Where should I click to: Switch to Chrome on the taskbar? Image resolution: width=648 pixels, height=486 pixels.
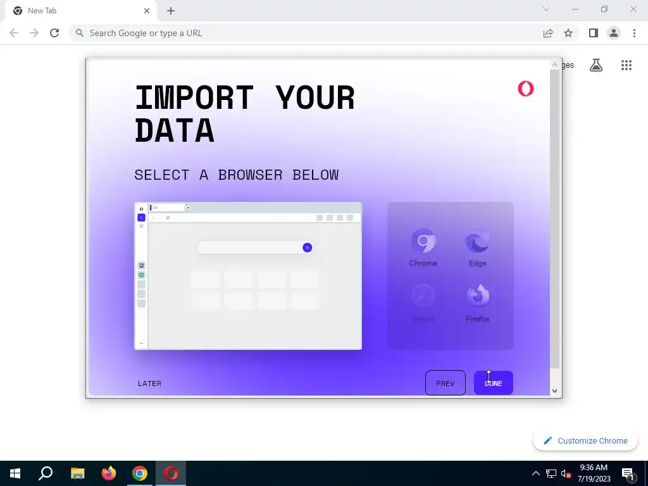pos(140,473)
